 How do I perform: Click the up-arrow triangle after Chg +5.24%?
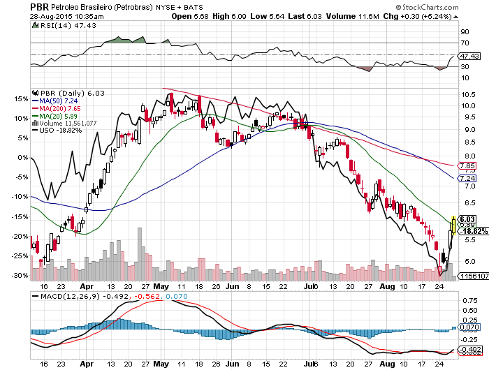[455, 17]
